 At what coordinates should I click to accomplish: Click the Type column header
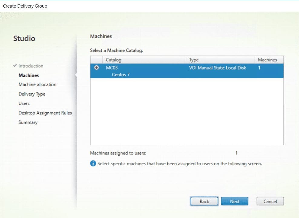pyautogui.click(x=194, y=60)
